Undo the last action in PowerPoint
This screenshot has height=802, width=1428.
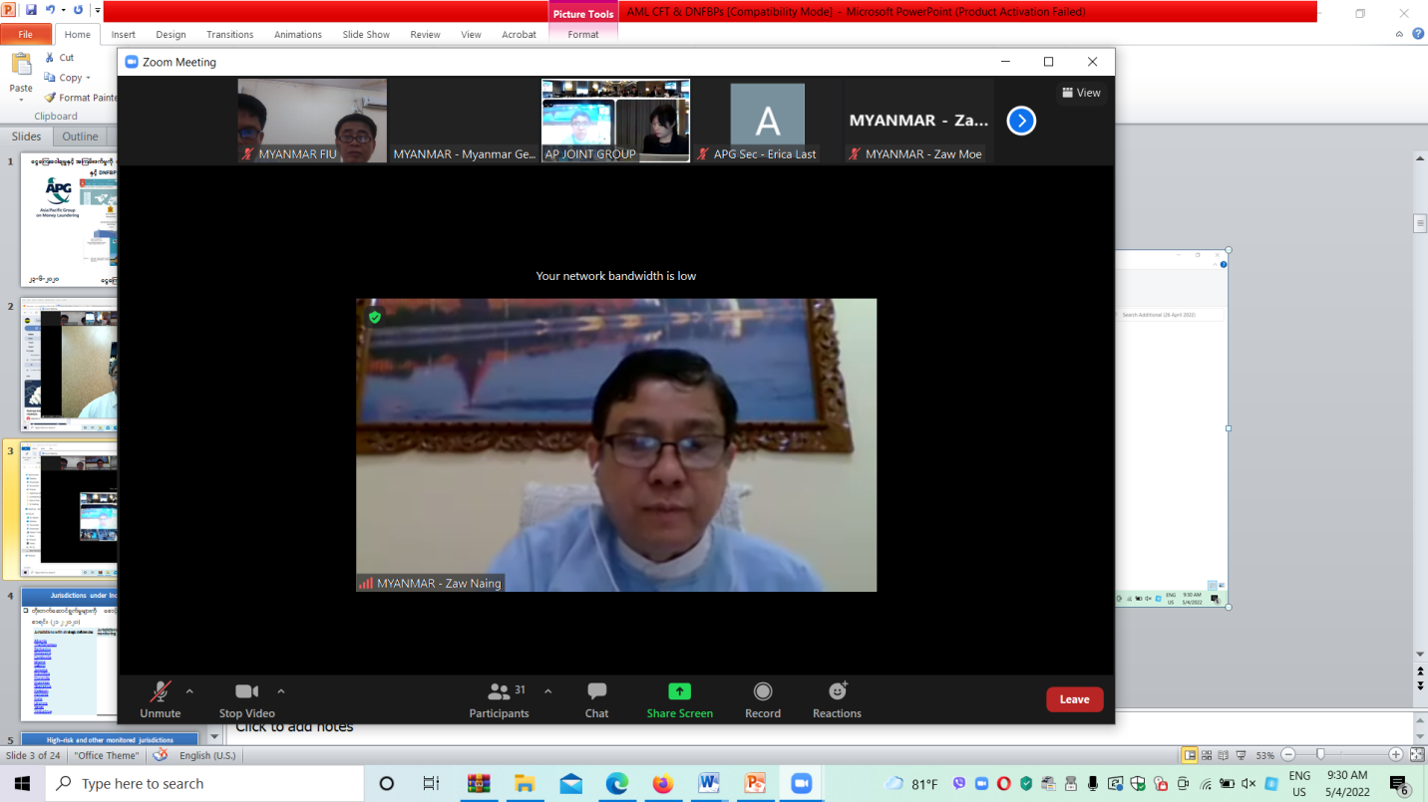click(x=52, y=10)
